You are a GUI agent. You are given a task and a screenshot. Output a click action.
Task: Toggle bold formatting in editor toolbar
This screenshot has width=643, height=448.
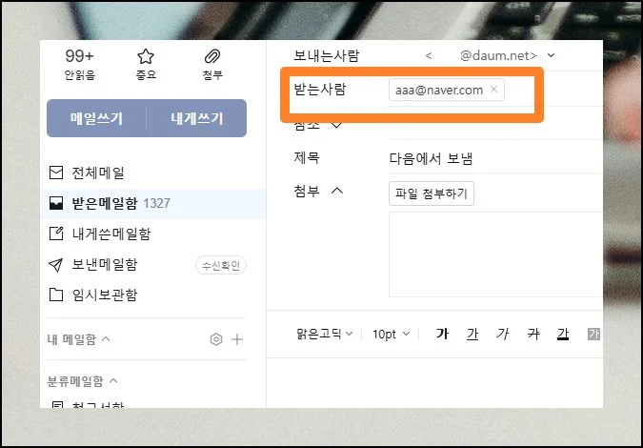click(x=442, y=334)
